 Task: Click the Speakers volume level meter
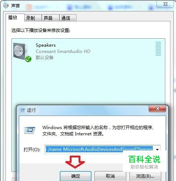[158, 49]
